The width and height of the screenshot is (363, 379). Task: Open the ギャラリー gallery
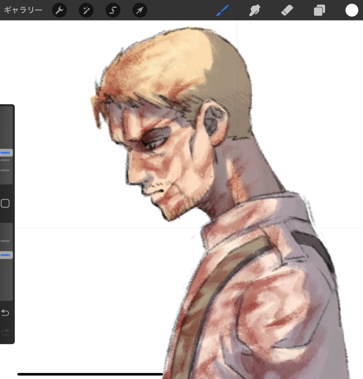coord(23,10)
